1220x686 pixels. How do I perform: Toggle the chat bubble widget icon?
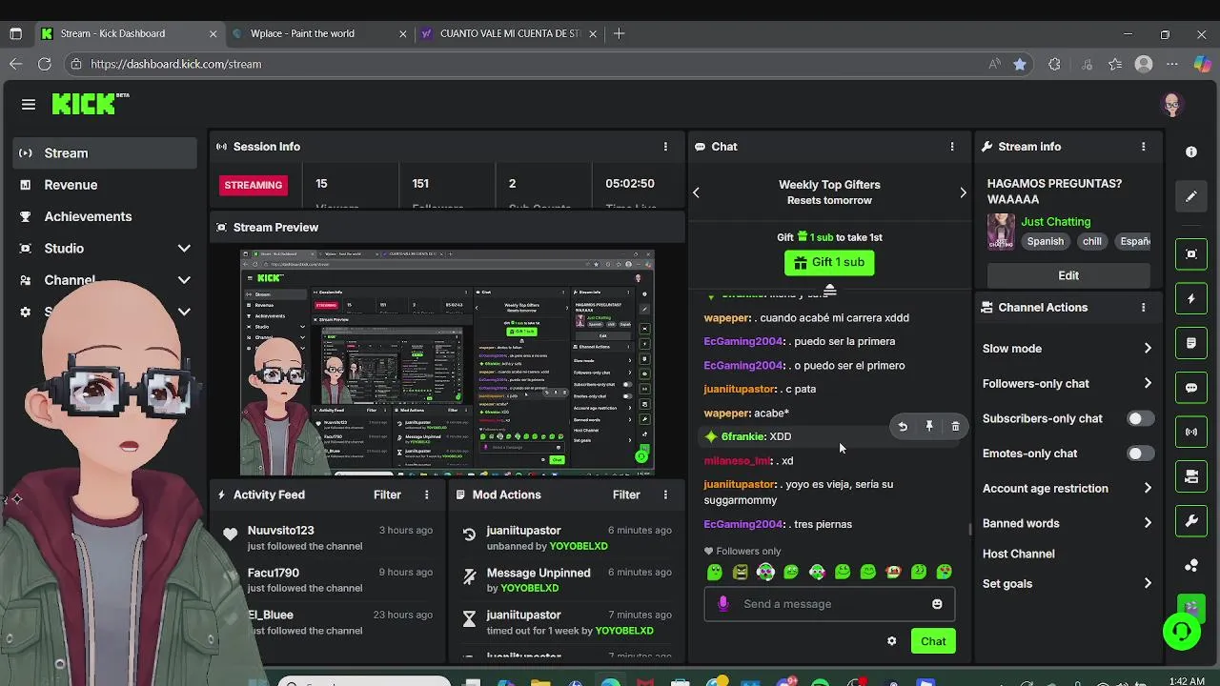[x=1191, y=388]
